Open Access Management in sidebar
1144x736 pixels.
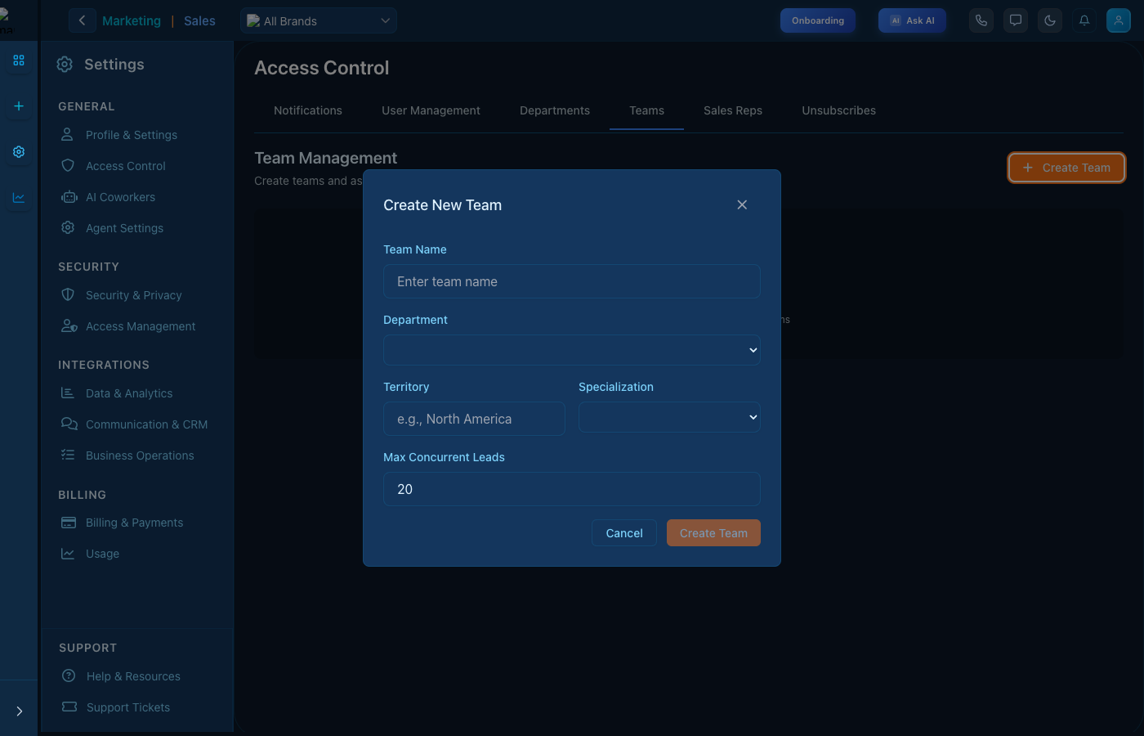pos(141,326)
